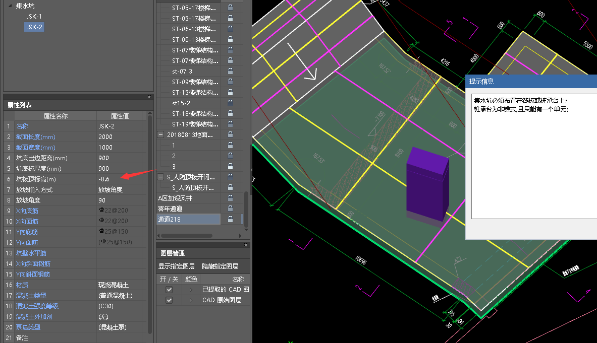The image size is (597, 343).
Task: Click the 属性值 column header
Action: [x=120, y=116]
